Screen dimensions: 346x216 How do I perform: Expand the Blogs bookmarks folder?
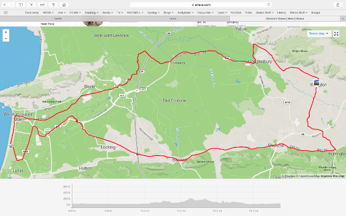[169, 12]
